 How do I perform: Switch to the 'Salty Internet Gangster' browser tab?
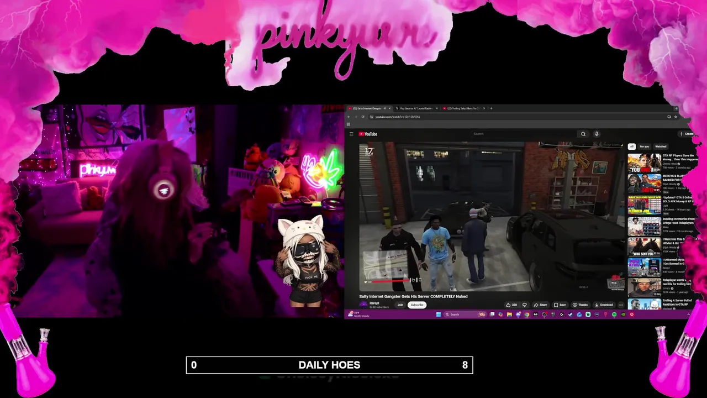367,108
